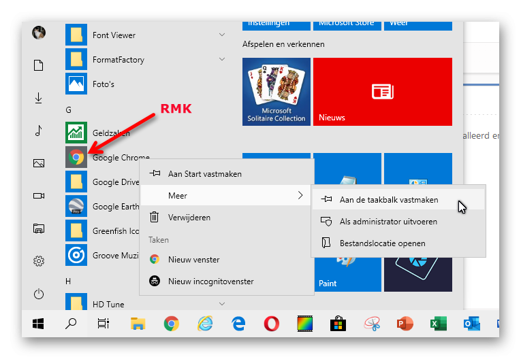Screen dimensions: 521x359
Task: Open the Google Drive folder entry
Action: click(x=102, y=182)
